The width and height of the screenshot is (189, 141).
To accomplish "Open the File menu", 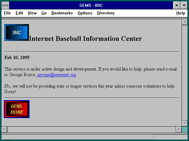I will pyautogui.click(x=7, y=13).
